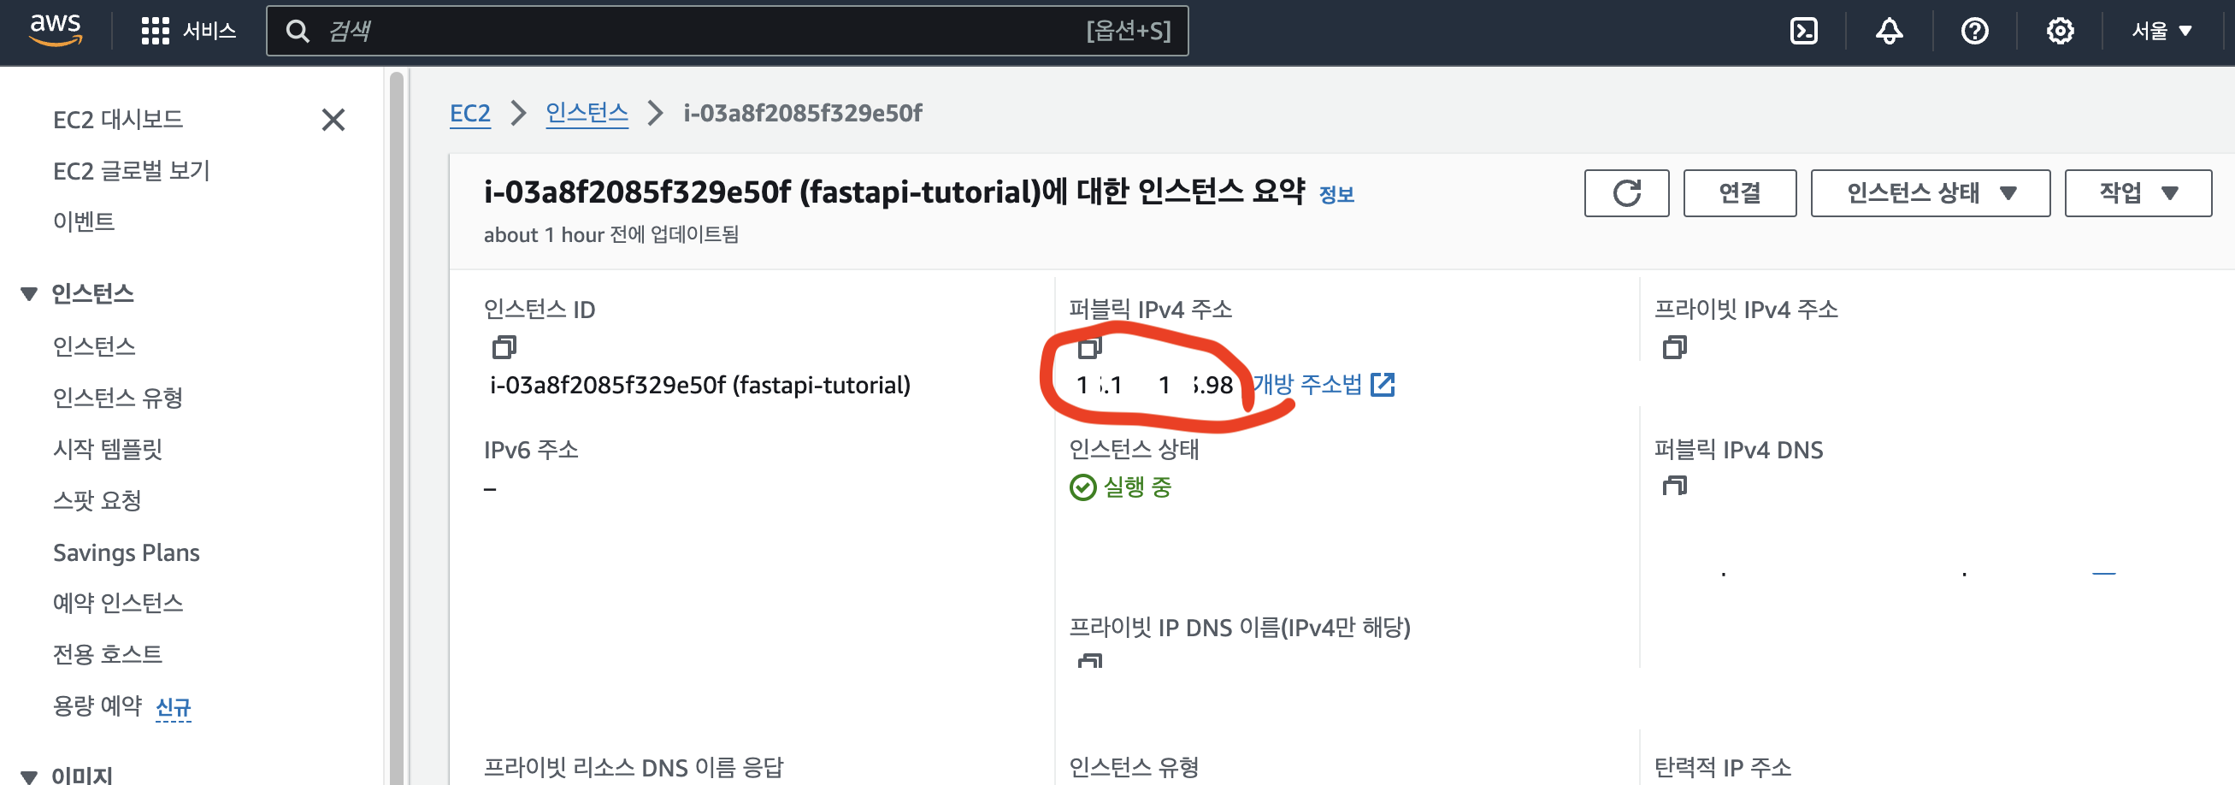Close the EC2 navigation sidebar

(333, 120)
